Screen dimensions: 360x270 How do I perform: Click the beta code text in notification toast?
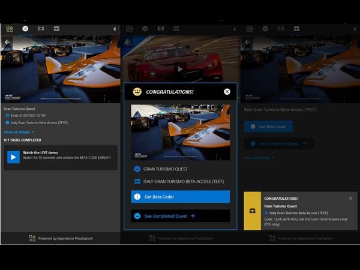[306, 221]
